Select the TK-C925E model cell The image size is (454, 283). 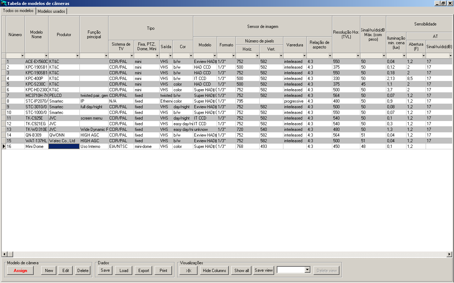coord(37,118)
